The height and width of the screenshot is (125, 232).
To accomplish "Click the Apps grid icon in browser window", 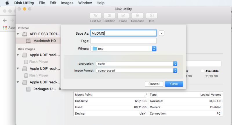I will coord(5,27).
